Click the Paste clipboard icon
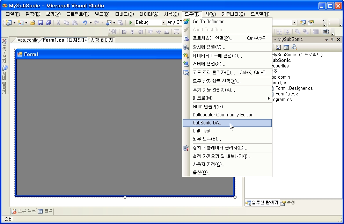Viewport: 344px width, 224px height. coord(75,22)
